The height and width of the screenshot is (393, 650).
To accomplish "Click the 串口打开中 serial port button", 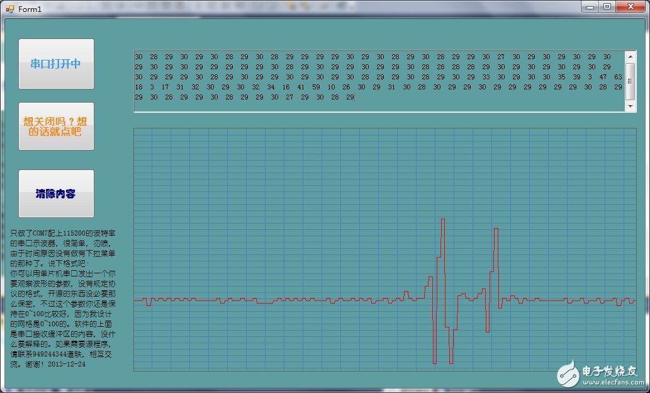I will [56, 64].
